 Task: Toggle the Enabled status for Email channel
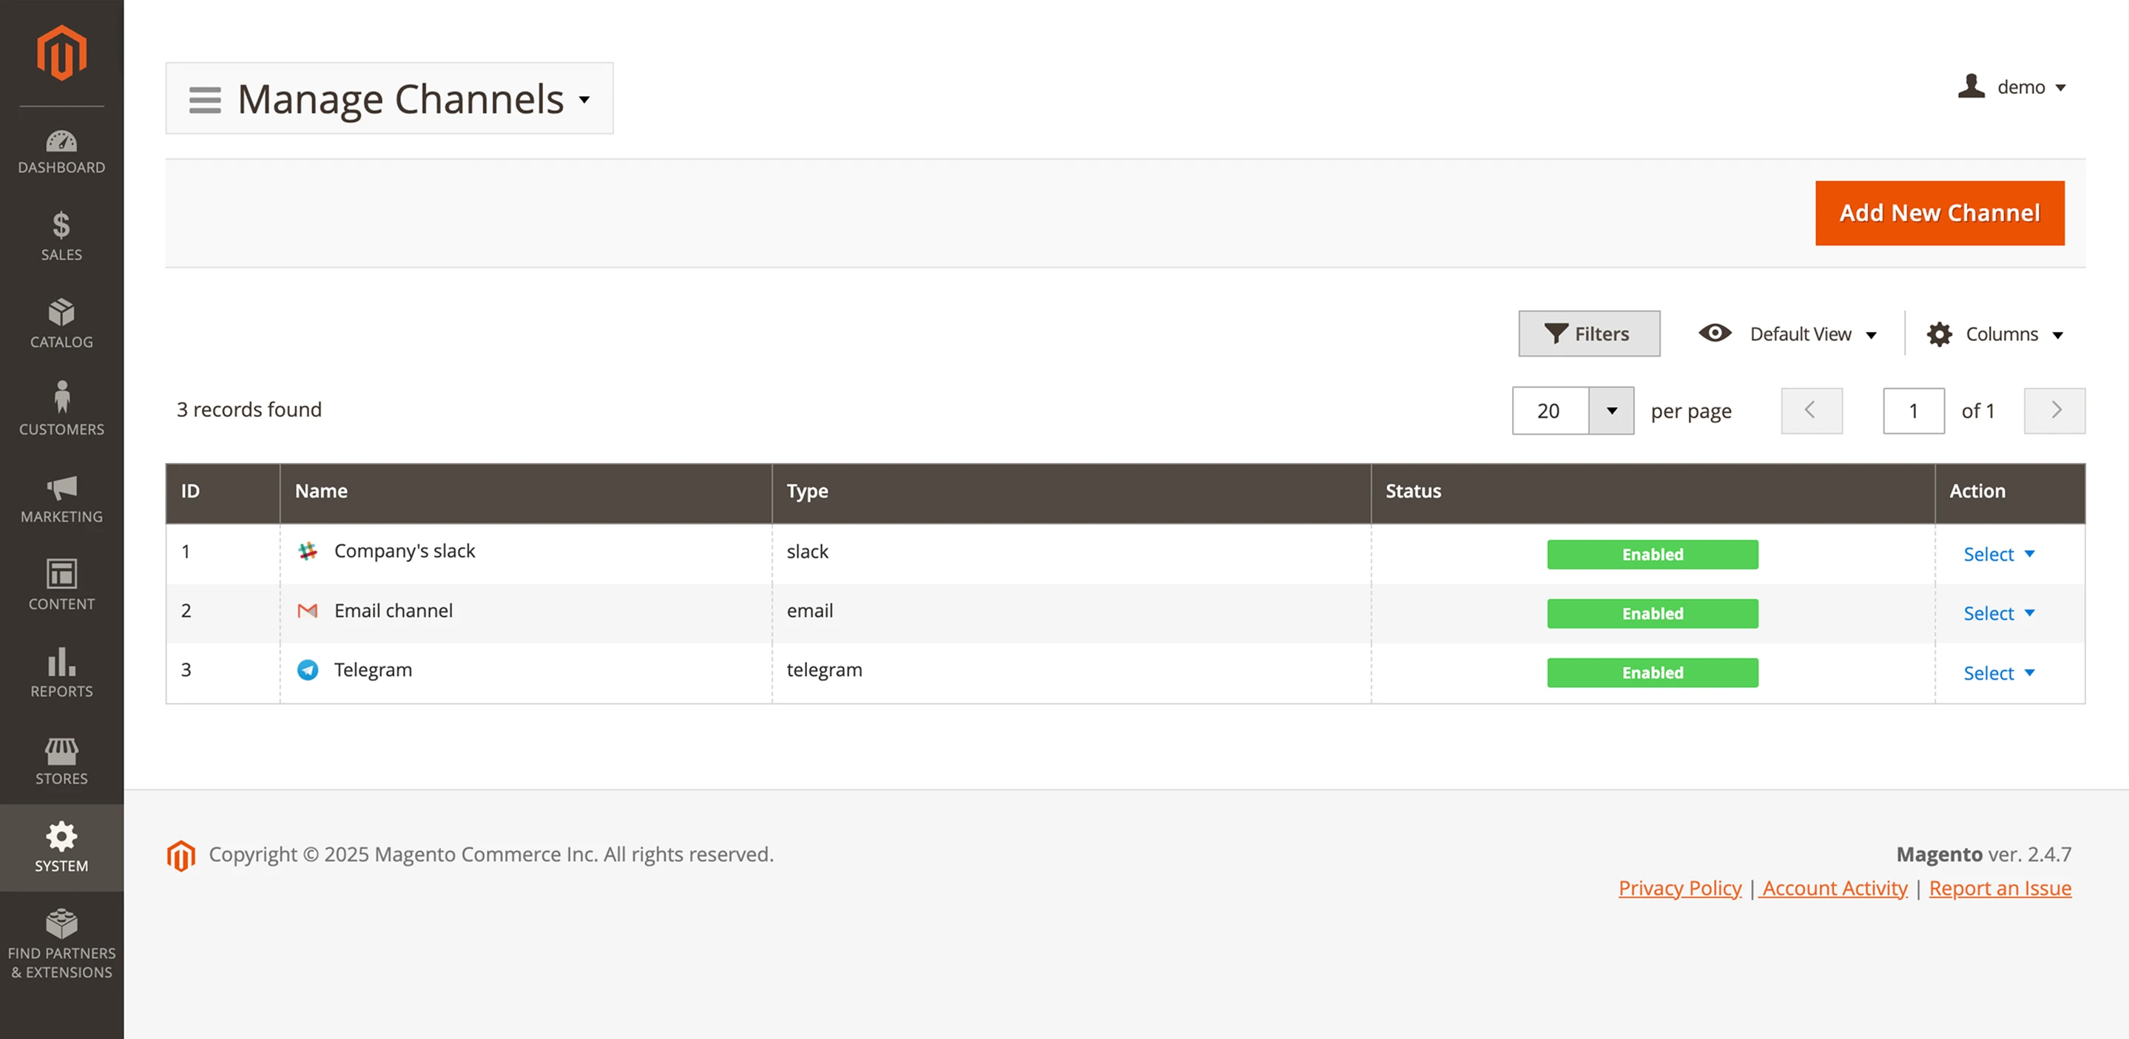click(x=1651, y=613)
